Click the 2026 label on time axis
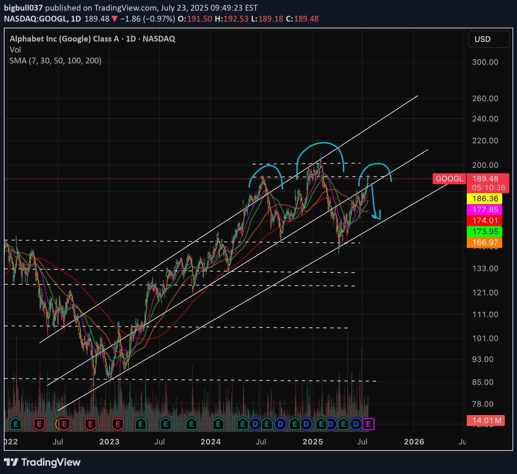The width and height of the screenshot is (517, 474). 414,442
